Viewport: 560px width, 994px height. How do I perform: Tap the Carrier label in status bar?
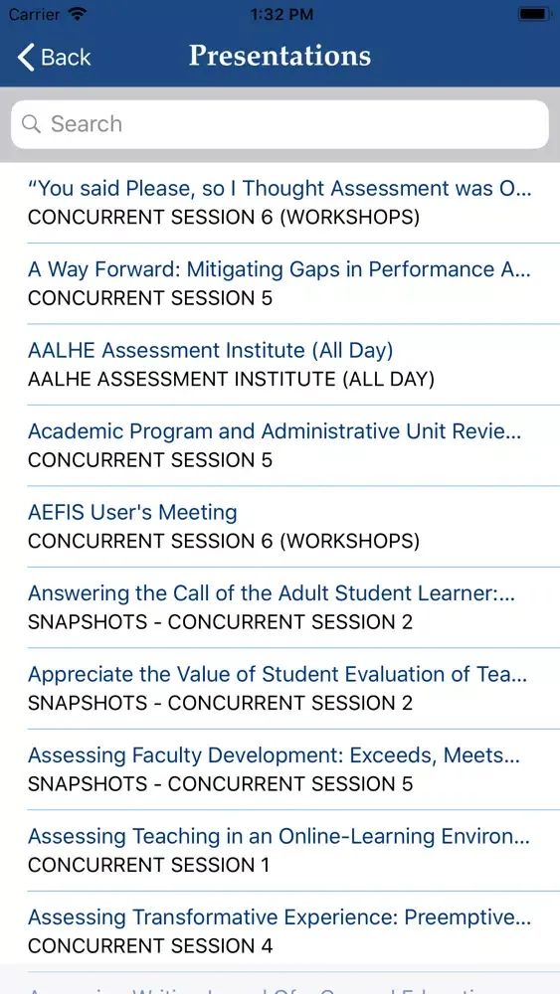[x=34, y=14]
